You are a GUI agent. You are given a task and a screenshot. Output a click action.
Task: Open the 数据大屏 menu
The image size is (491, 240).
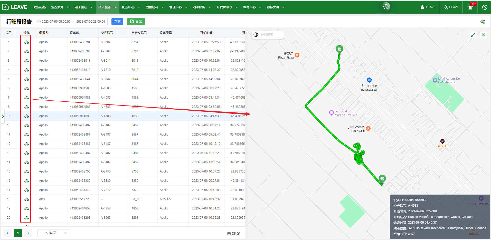pyautogui.click(x=276, y=7)
